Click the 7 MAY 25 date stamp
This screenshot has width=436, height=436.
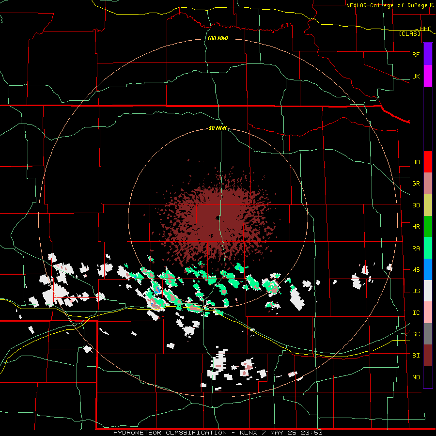coord(279,433)
